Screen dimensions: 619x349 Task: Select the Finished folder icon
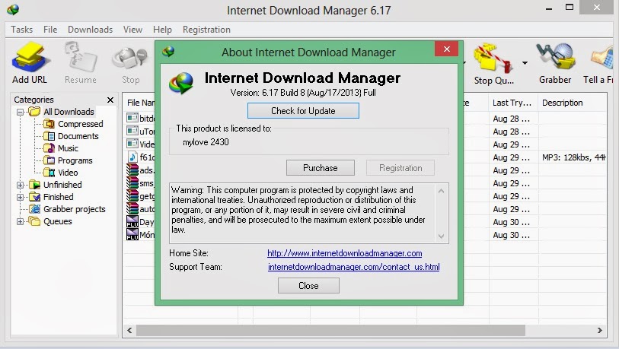(x=35, y=197)
